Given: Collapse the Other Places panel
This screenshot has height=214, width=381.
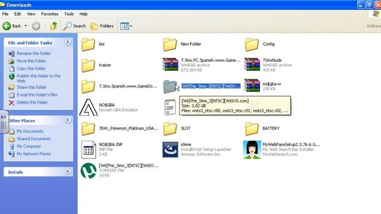Looking at the screenshot, I should (x=68, y=120).
